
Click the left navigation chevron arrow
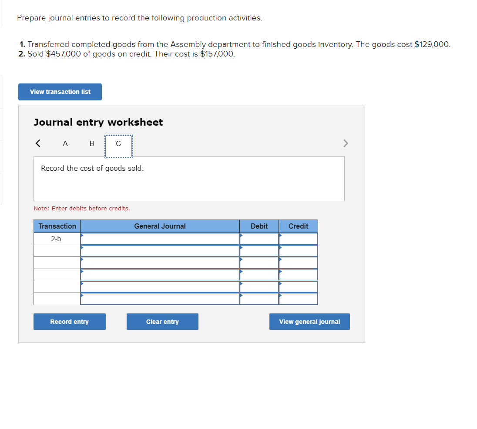pos(38,143)
